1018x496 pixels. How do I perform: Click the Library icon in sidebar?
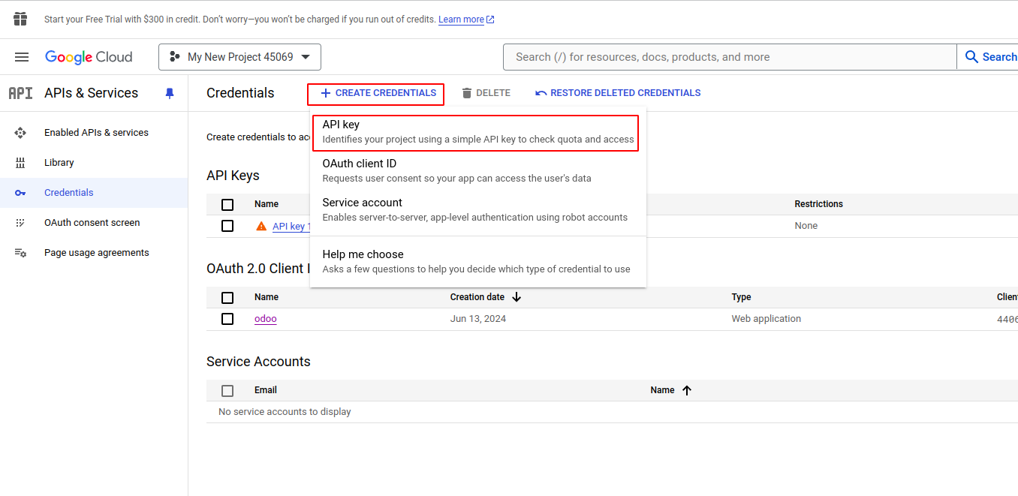[x=20, y=163]
